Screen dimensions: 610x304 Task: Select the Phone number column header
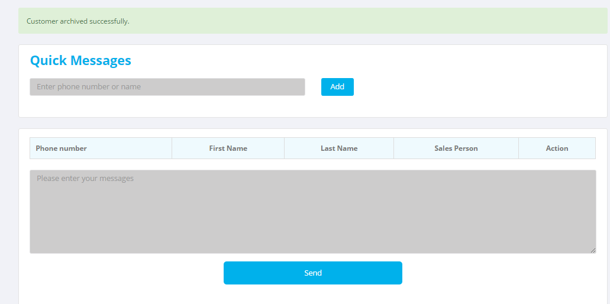point(101,148)
